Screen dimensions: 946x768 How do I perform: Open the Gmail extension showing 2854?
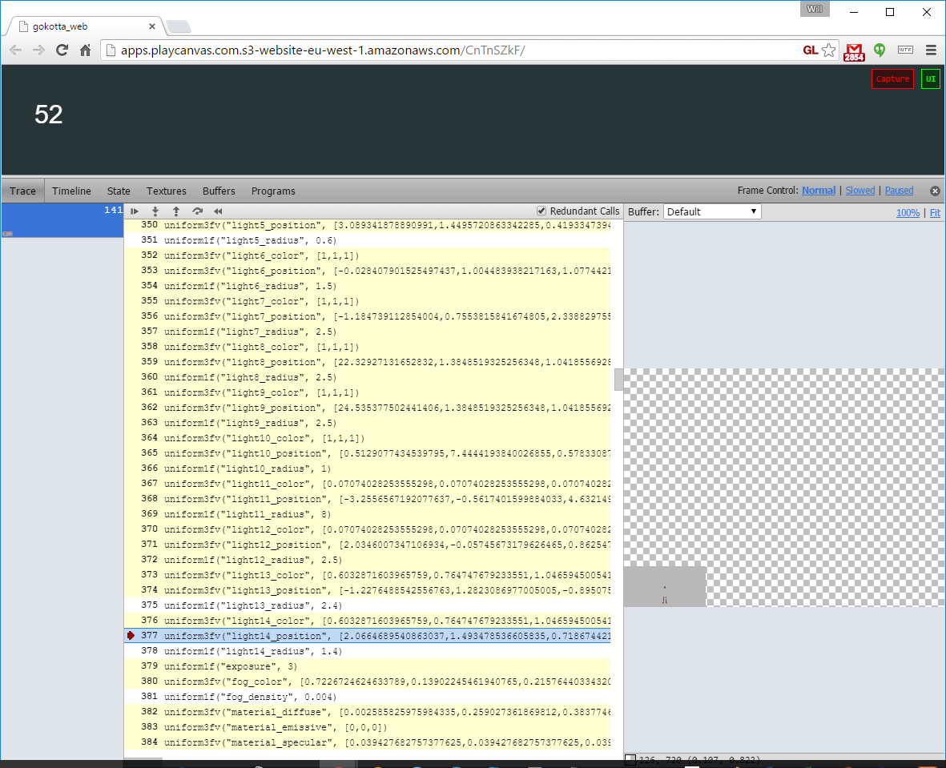[855, 50]
